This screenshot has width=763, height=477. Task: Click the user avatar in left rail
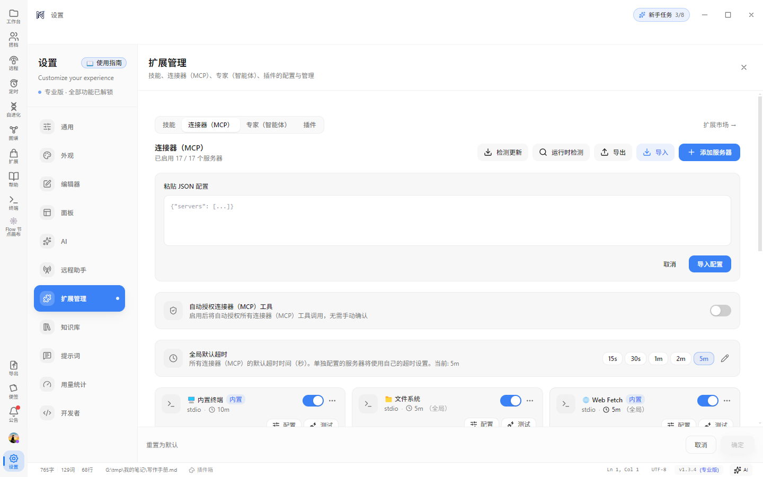[x=14, y=438]
